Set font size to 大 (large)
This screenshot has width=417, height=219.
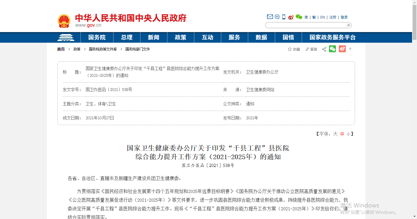(x=335, y=134)
